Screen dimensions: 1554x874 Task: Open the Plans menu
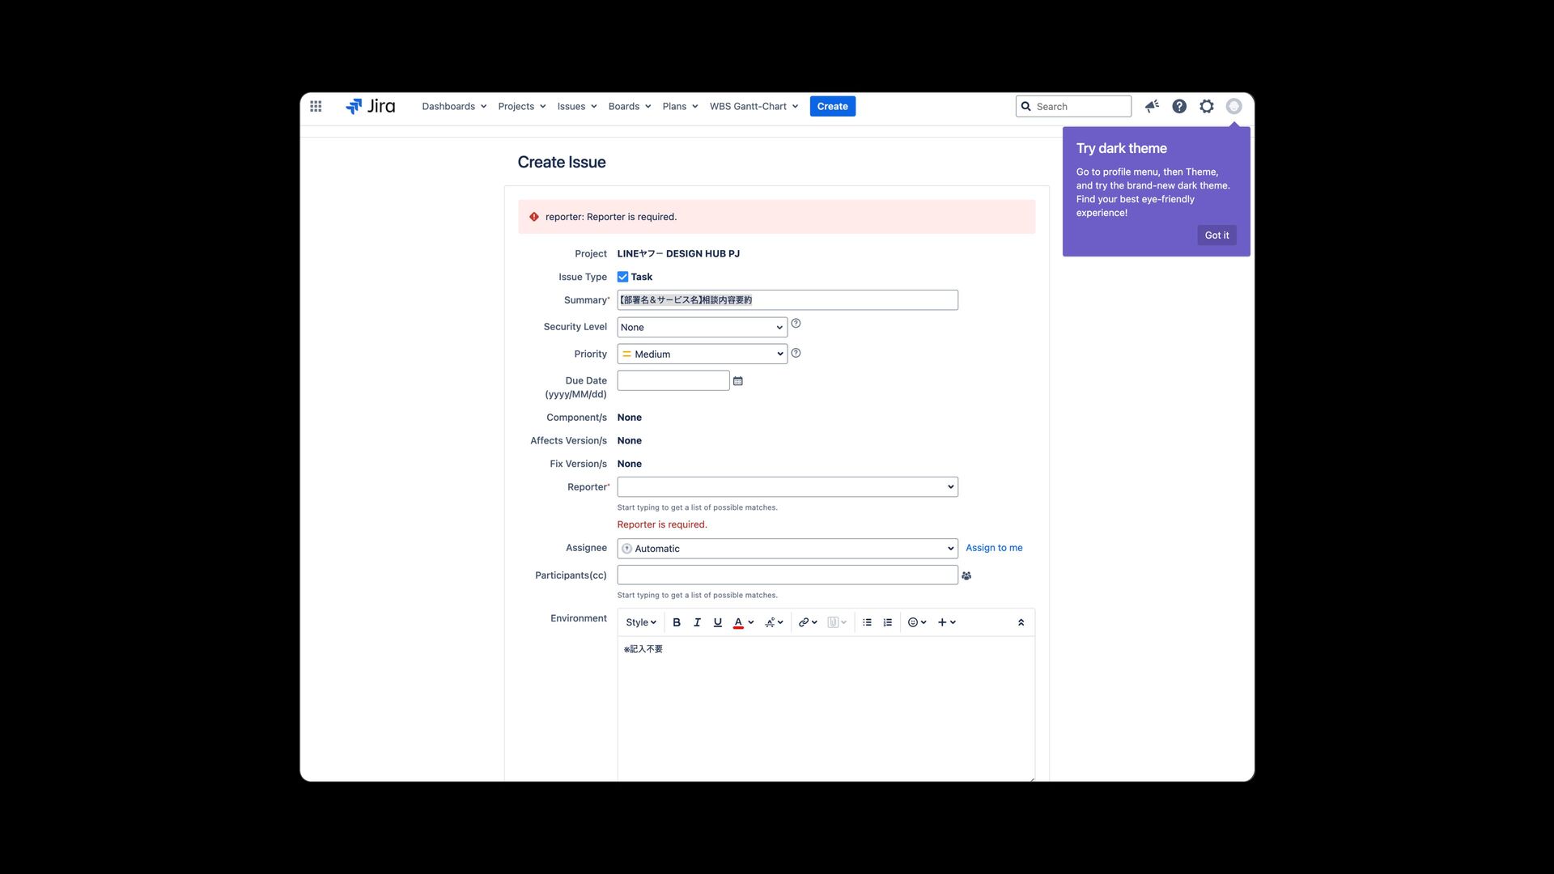point(680,106)
